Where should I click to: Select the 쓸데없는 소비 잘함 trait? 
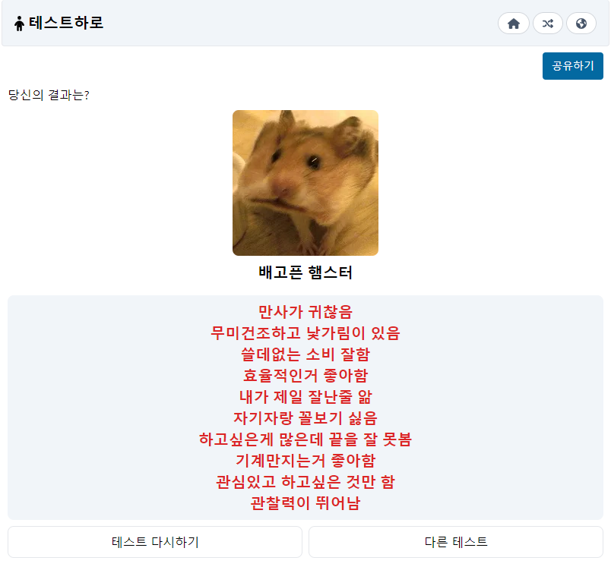(x=305, y=354)
